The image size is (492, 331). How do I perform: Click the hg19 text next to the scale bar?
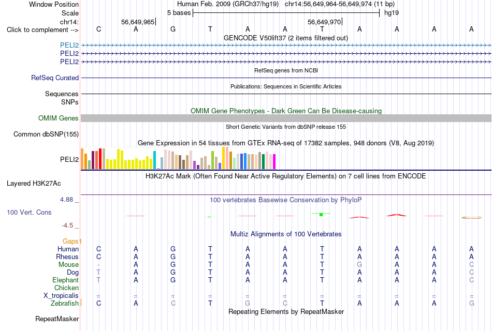click(x=392, y=13)
